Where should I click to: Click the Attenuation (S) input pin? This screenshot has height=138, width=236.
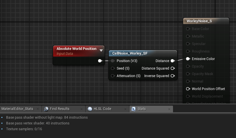click(113, 76)
